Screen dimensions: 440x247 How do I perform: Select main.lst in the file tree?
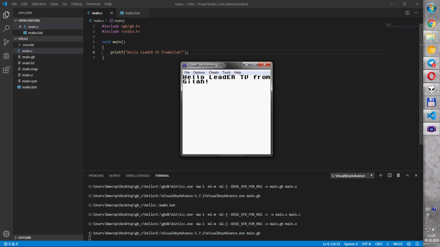[48, 63]
